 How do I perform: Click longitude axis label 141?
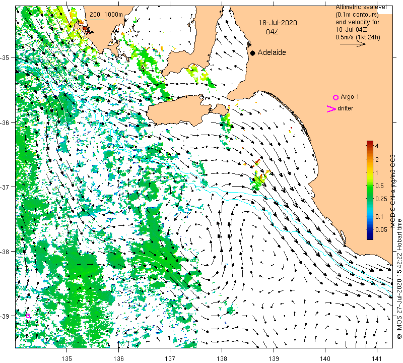(x=377, y=358)
